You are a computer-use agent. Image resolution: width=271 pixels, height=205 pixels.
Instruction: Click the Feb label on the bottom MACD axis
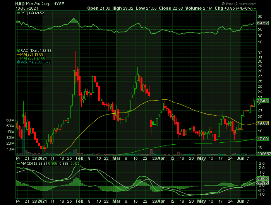(x=79, y=202)
